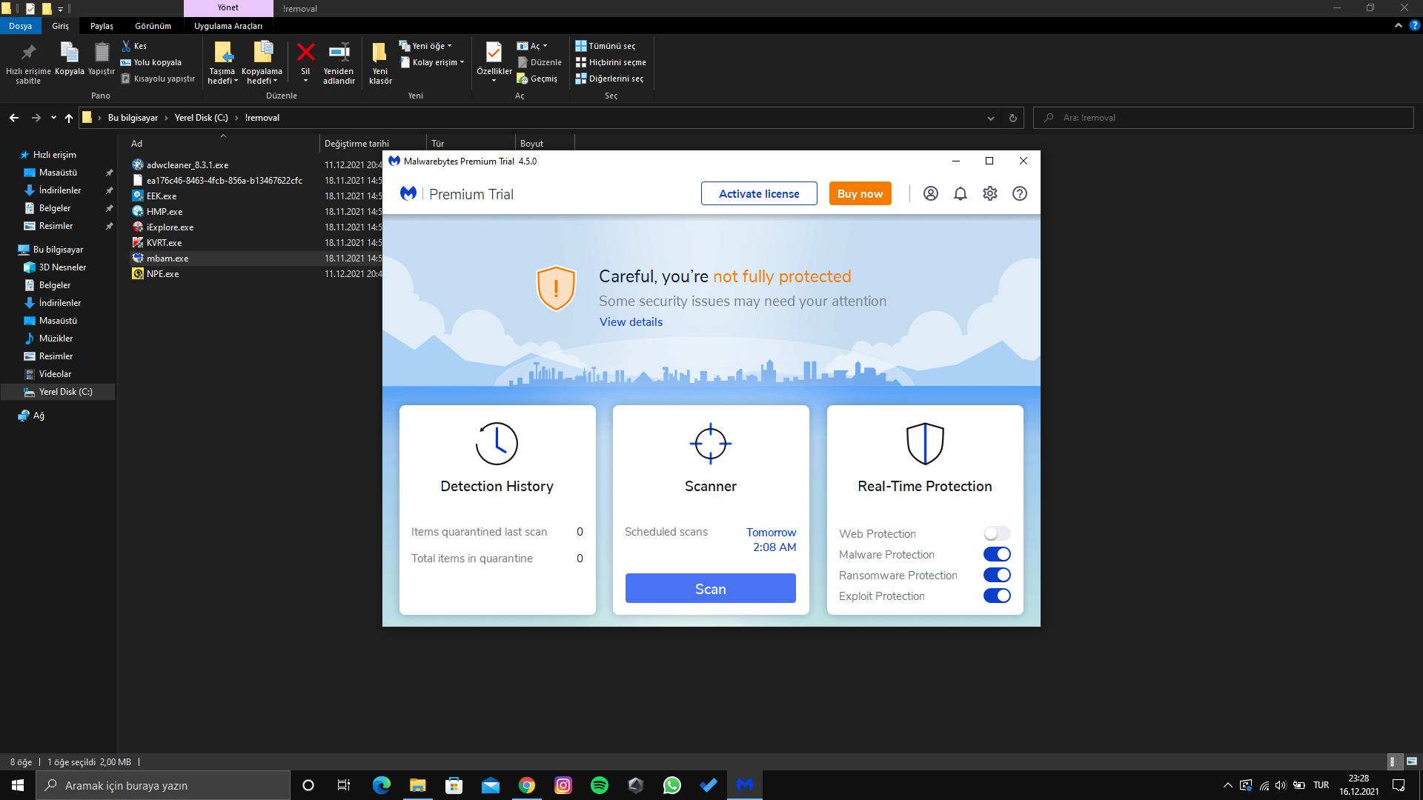Open Detection History clock icon
1423x800 pixels.
pyautogui.click(x=497, y=444)
